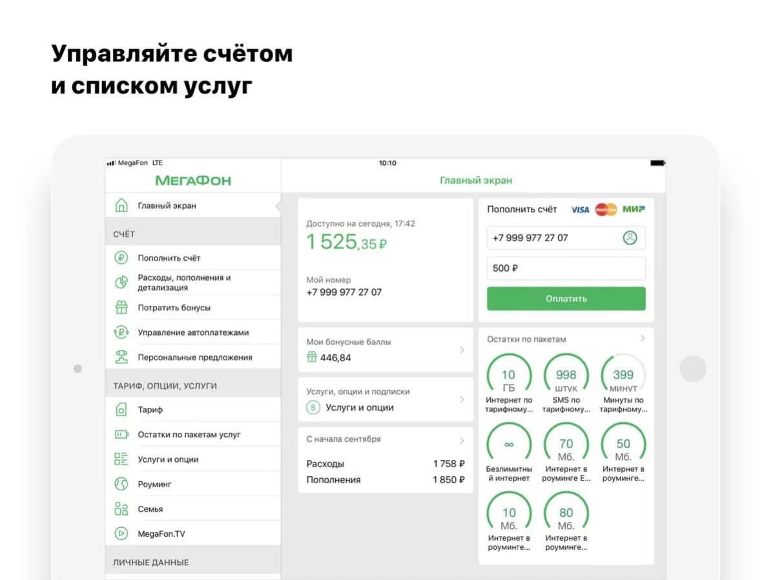Click the family icon next to Семья
Viewport: 775px width, 580px height.
tap(121, 509)
